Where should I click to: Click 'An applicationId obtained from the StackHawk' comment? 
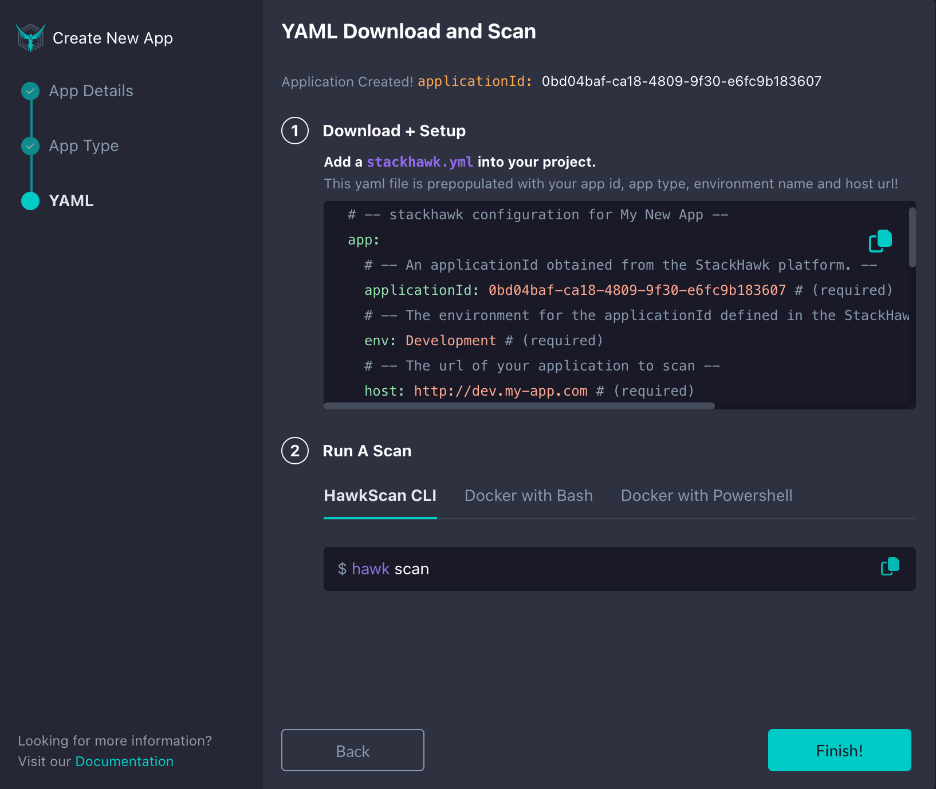(x=621, y=265)
